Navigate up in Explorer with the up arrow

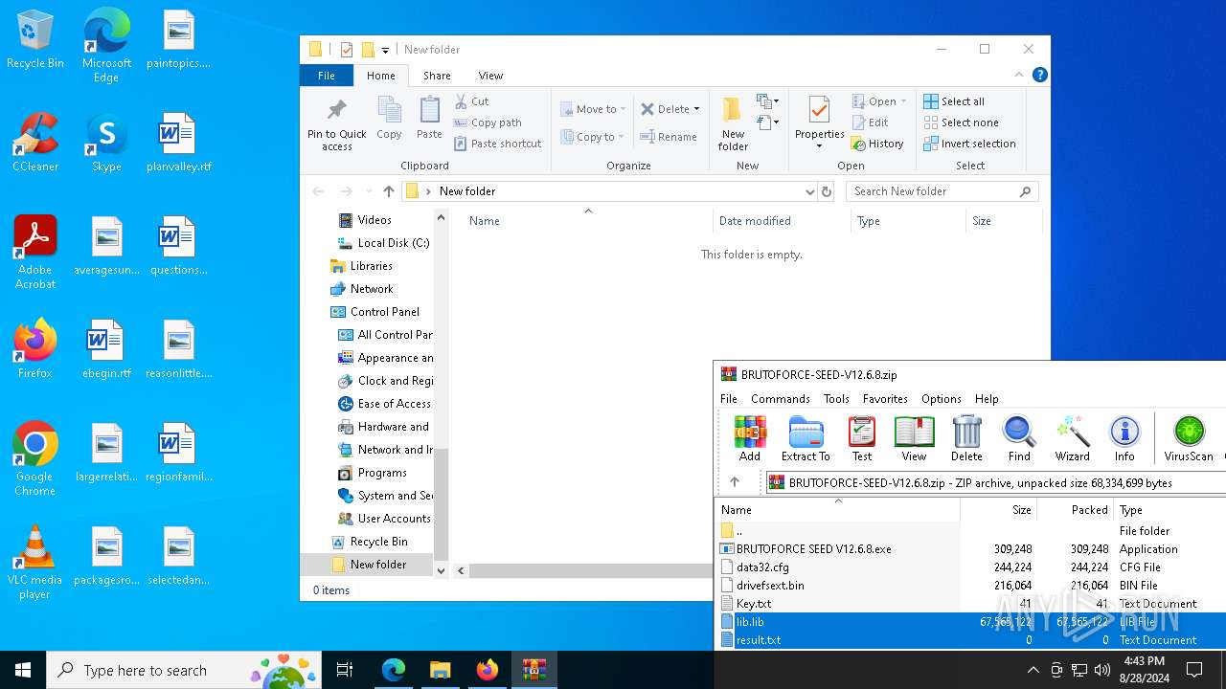click(x=388, y=191)
